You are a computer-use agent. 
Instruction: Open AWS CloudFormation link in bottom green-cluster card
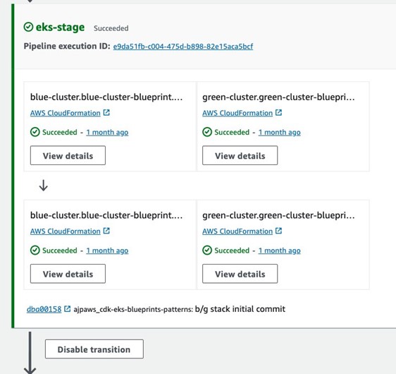[237, 231]
